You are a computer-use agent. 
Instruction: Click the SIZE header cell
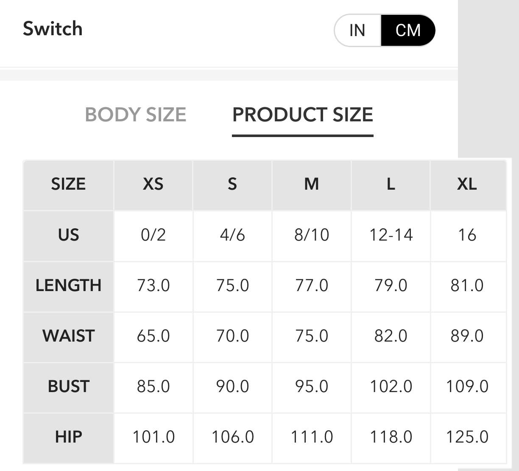pyautogui.click(x=68, y=184)
